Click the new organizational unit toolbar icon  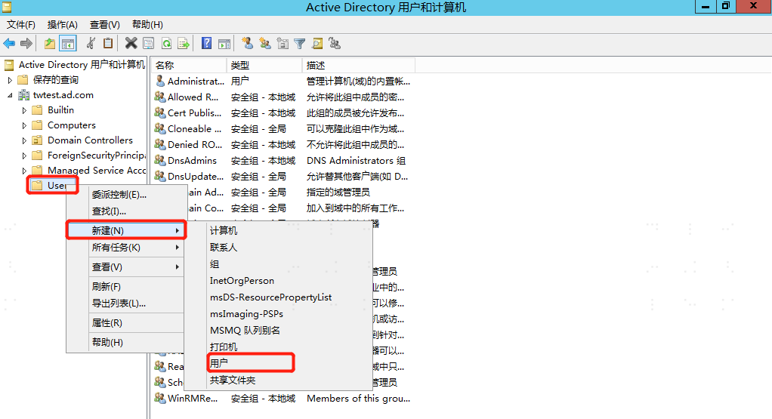[x=283, y=43]
